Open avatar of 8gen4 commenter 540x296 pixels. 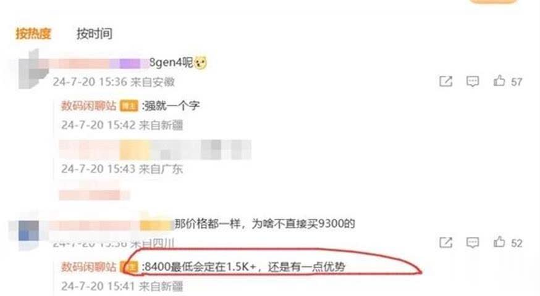click(33, 68)
